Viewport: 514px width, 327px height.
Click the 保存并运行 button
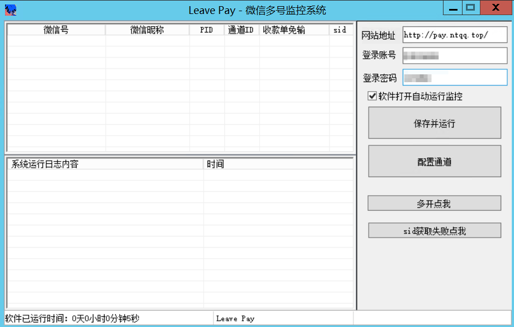pyautogui.click(x=434, y=123)
